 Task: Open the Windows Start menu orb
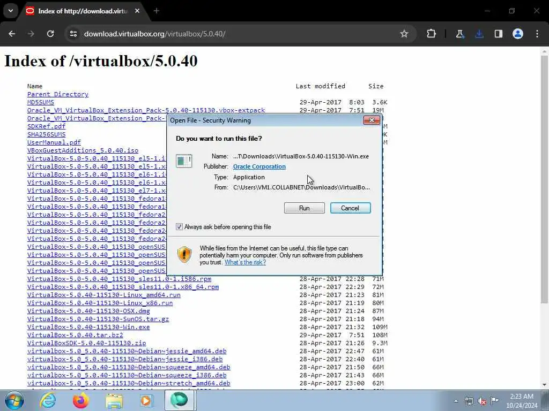[x=13, y=400]
